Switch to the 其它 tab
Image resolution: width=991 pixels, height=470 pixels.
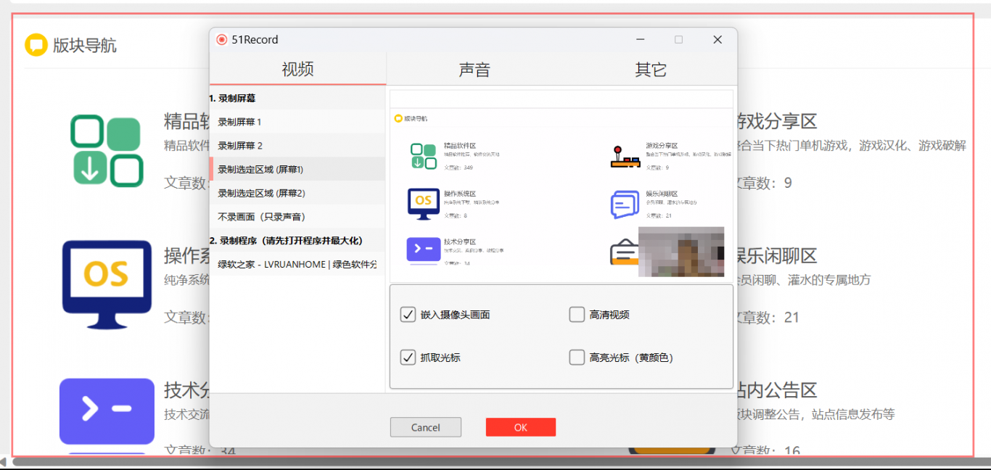coord(650,70)
